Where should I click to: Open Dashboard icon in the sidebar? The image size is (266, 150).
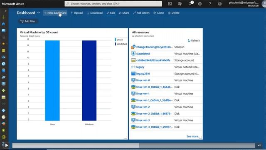[3, 30]
